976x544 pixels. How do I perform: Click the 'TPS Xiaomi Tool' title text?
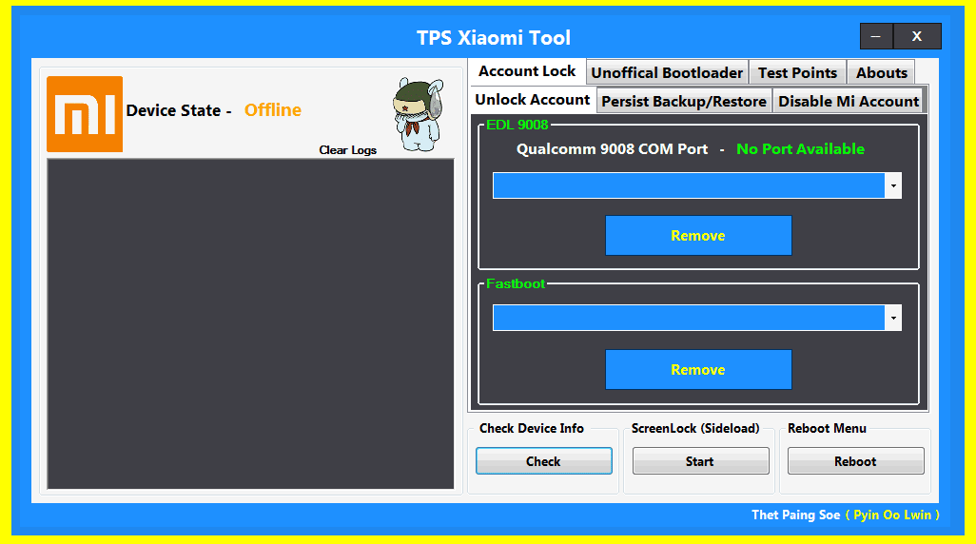[494, 38]
